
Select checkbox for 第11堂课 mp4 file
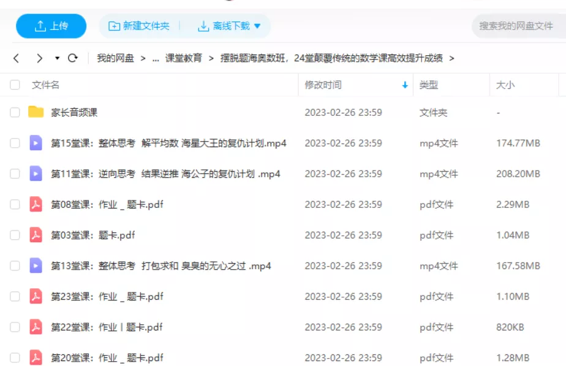pyautogui.click(x=15, y=173)
